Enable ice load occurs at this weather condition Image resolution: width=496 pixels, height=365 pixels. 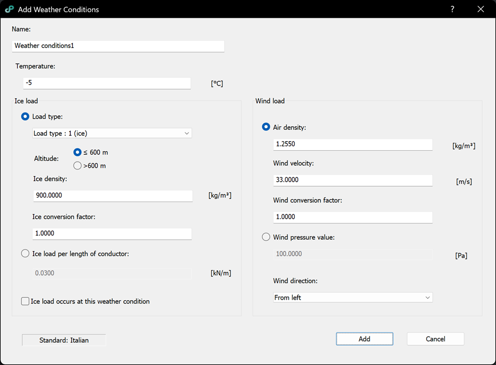click(x=25, y=301)
